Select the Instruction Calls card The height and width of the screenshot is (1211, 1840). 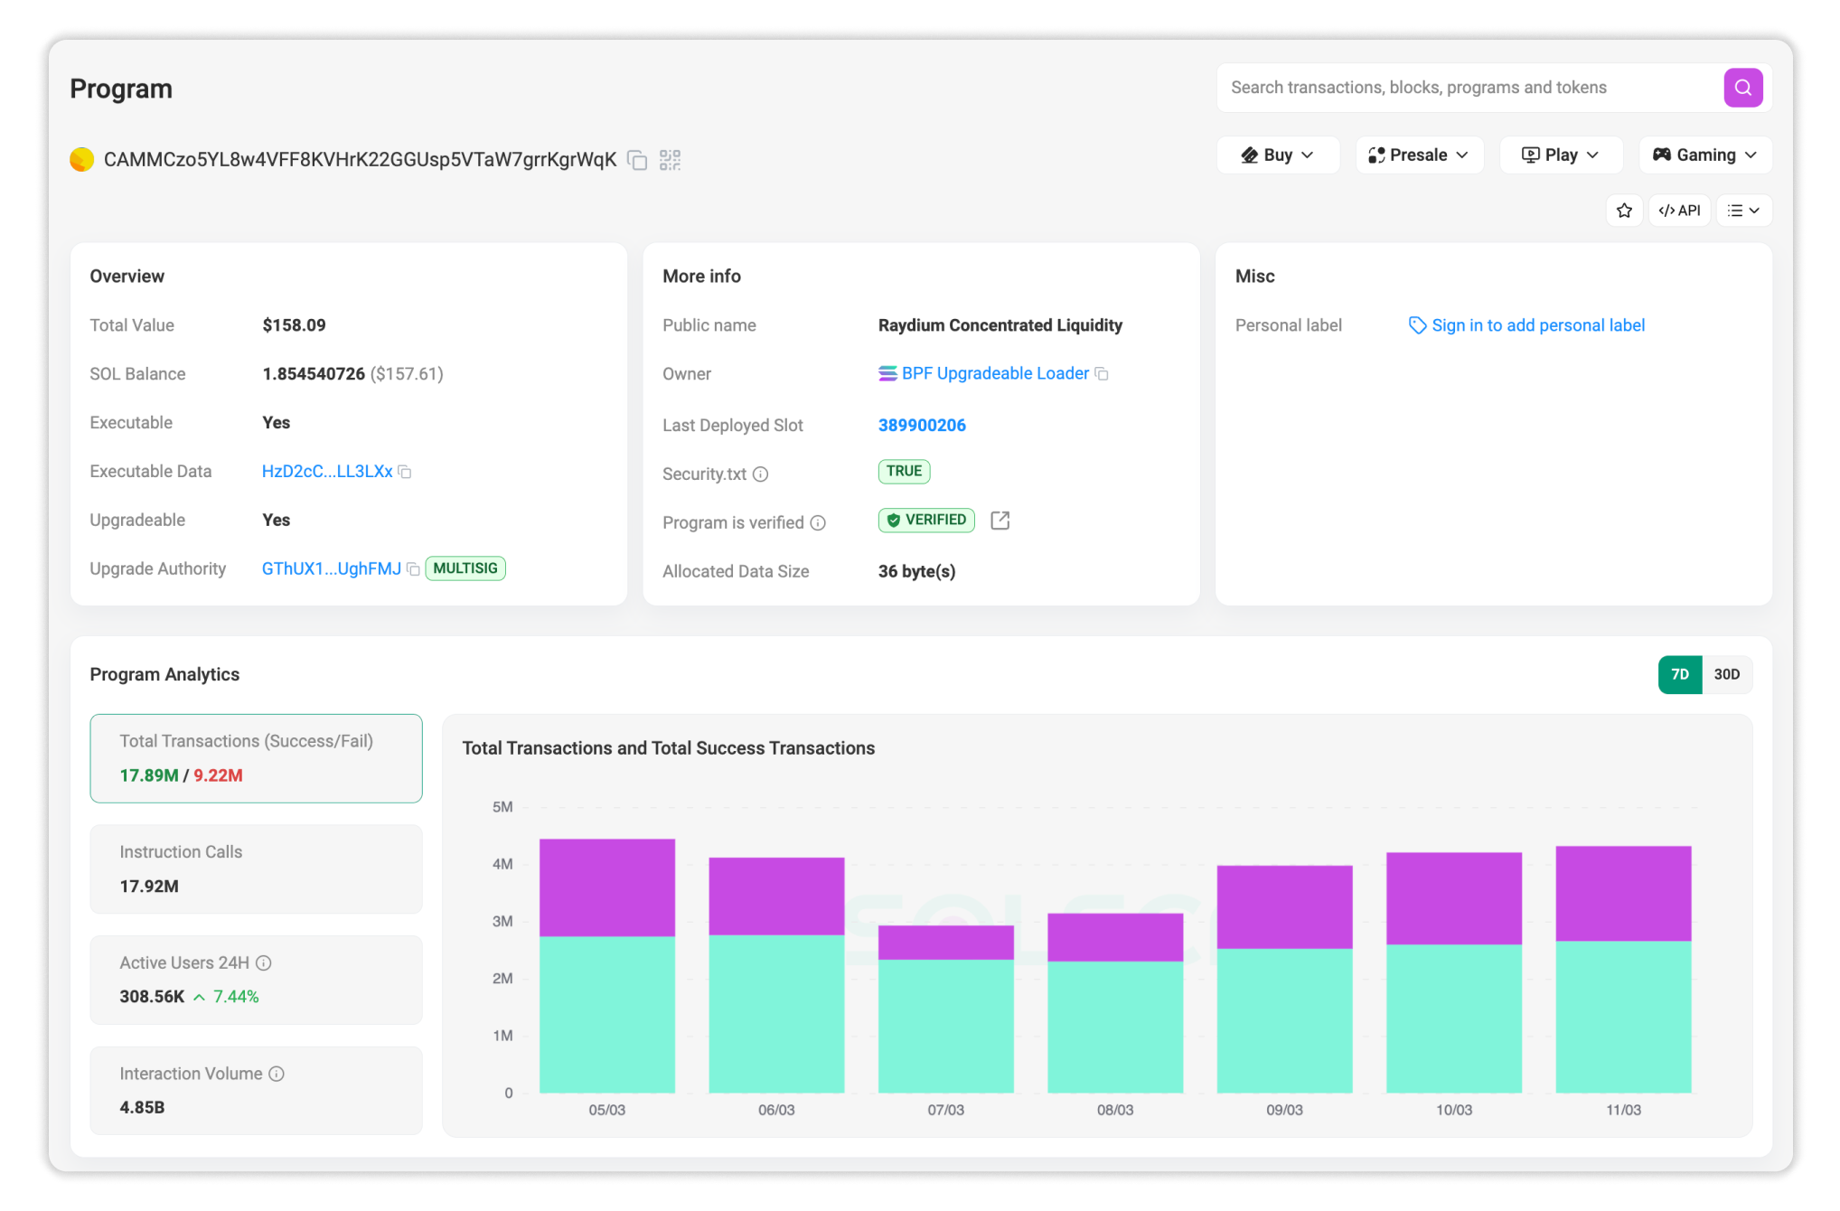point(256,868)
